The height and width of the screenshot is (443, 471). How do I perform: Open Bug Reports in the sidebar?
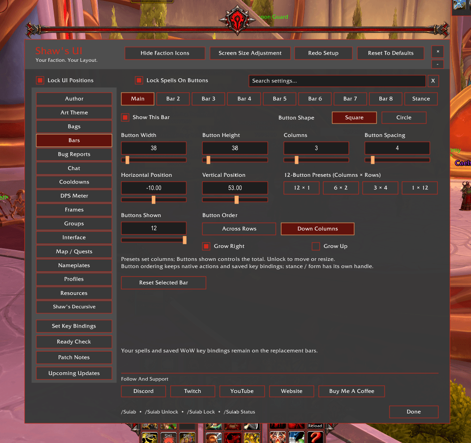coord(74,154)
